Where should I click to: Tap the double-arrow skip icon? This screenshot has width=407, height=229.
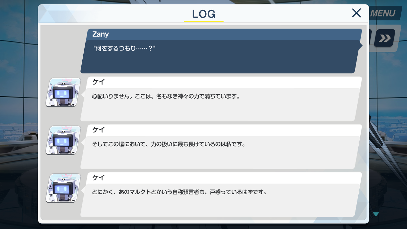pos(384,38)
